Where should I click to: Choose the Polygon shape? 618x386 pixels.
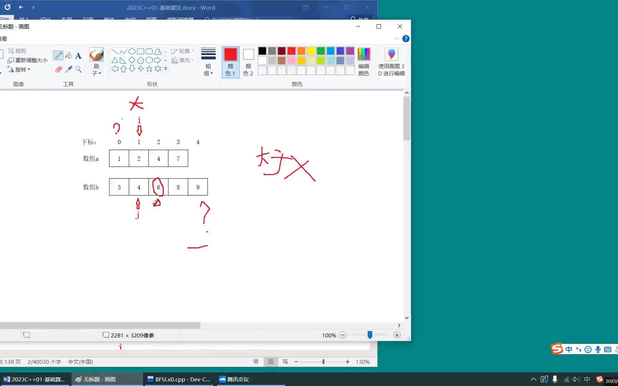[158, 51]
